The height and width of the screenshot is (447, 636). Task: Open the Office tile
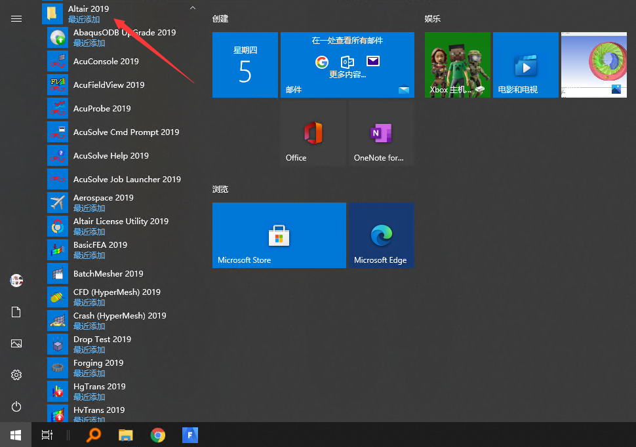click(x=313, y=134)
